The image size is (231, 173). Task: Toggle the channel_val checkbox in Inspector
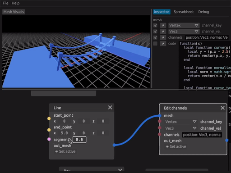pyautogui.click(x=155, y=32)
